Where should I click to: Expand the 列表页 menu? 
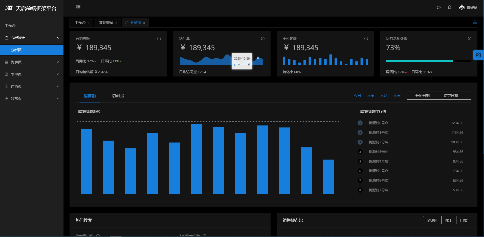click(58, 62)
